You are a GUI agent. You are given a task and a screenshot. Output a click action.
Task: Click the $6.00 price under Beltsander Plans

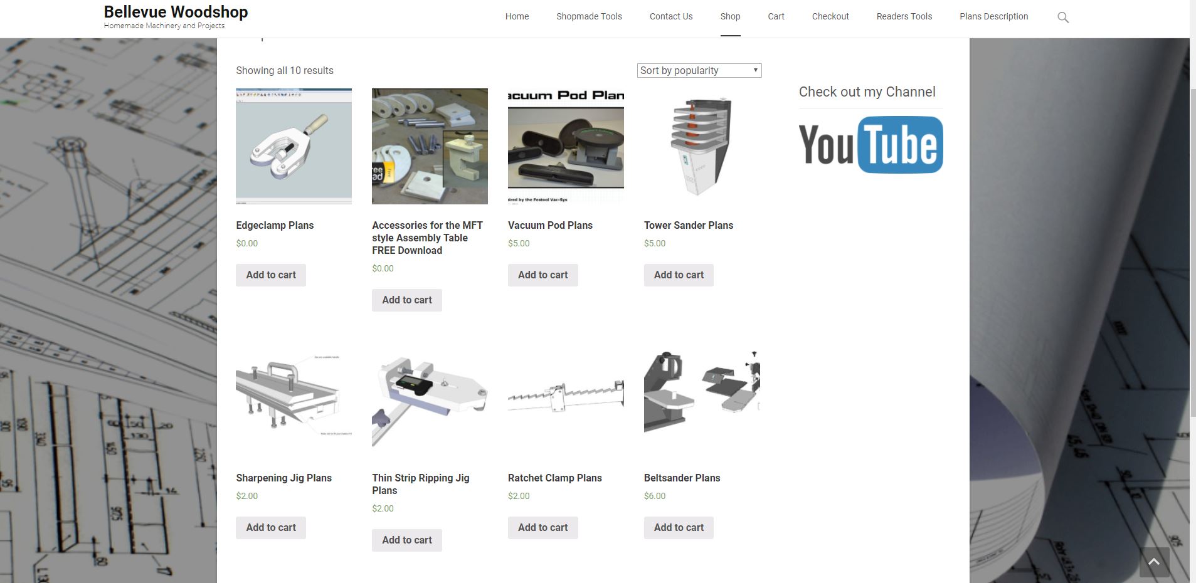tap(655, 496)
